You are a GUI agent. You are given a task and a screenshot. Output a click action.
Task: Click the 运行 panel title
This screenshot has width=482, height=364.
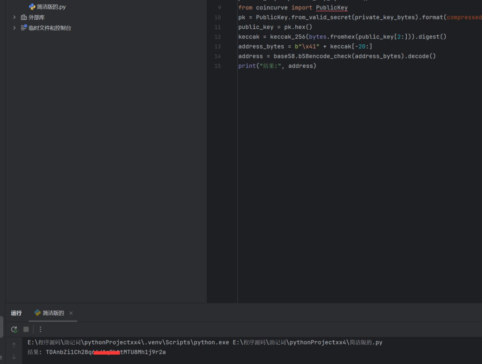16,313
